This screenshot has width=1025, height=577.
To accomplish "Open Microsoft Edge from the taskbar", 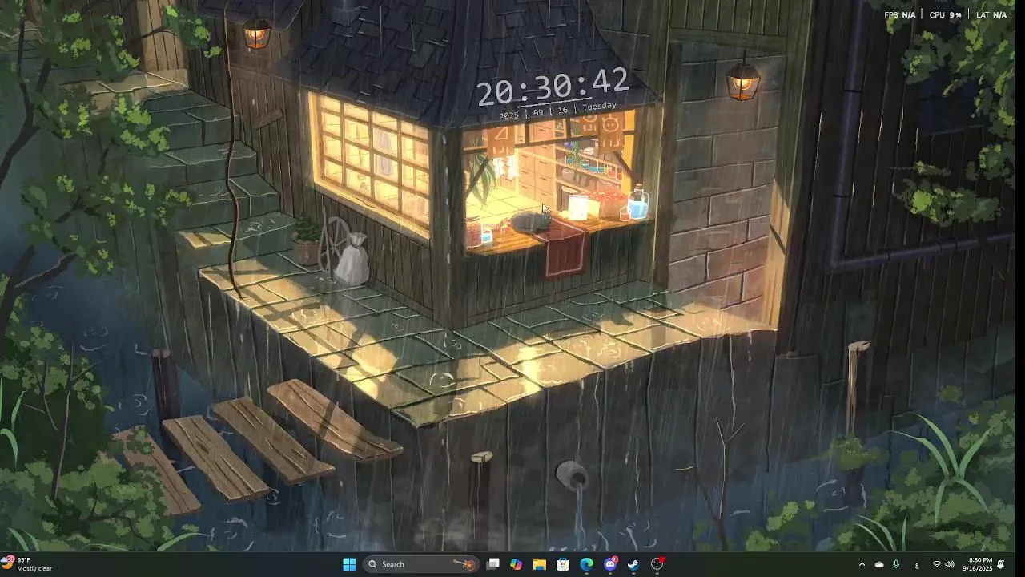I will pyautogui.click(x=587, y=564).
